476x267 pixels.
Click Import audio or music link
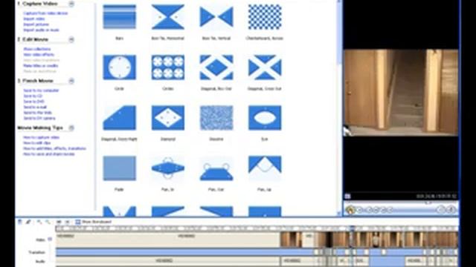tap(42, 30)
